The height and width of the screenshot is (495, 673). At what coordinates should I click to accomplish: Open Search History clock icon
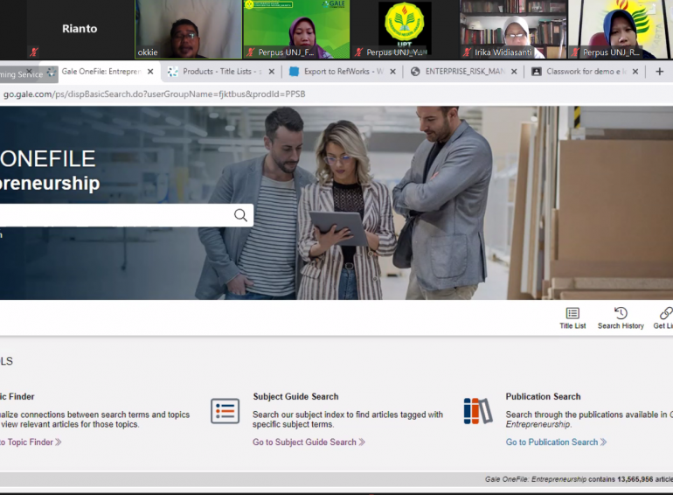(621, 313)
